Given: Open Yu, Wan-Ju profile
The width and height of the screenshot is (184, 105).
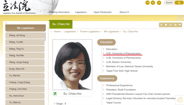Looking at the screenshot, I should pos(25,102).
